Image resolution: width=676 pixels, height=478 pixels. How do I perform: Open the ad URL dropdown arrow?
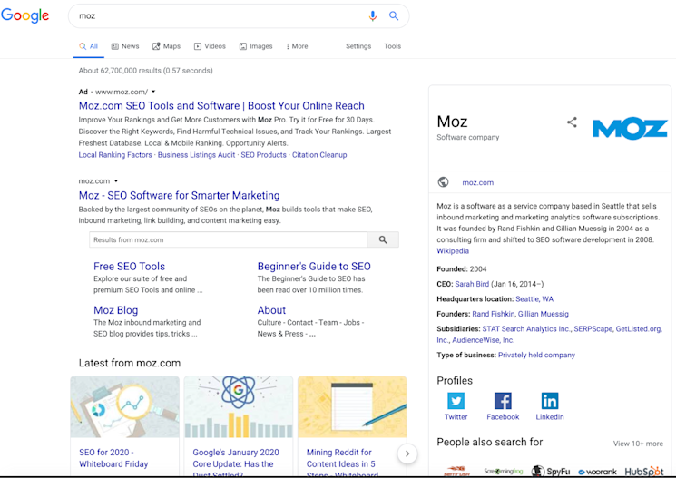[x=153, y=92]
